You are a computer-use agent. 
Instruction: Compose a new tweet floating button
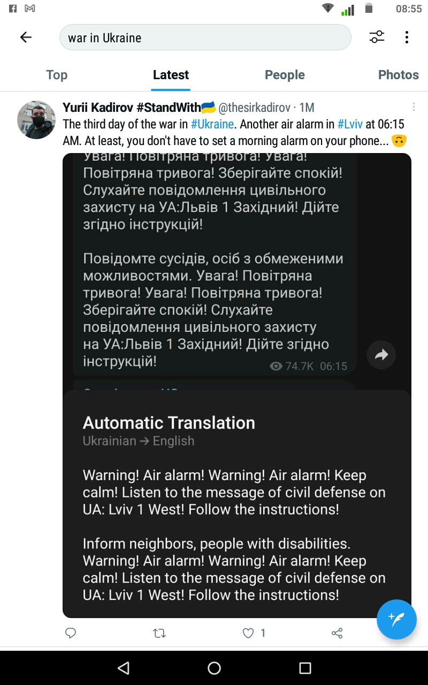click(396, 620)
